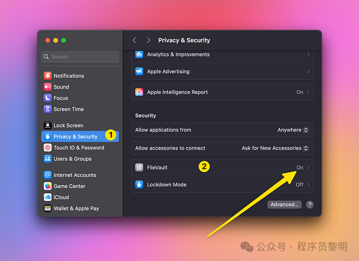Open Internet Accounts pane

click(x=80, y=175)
